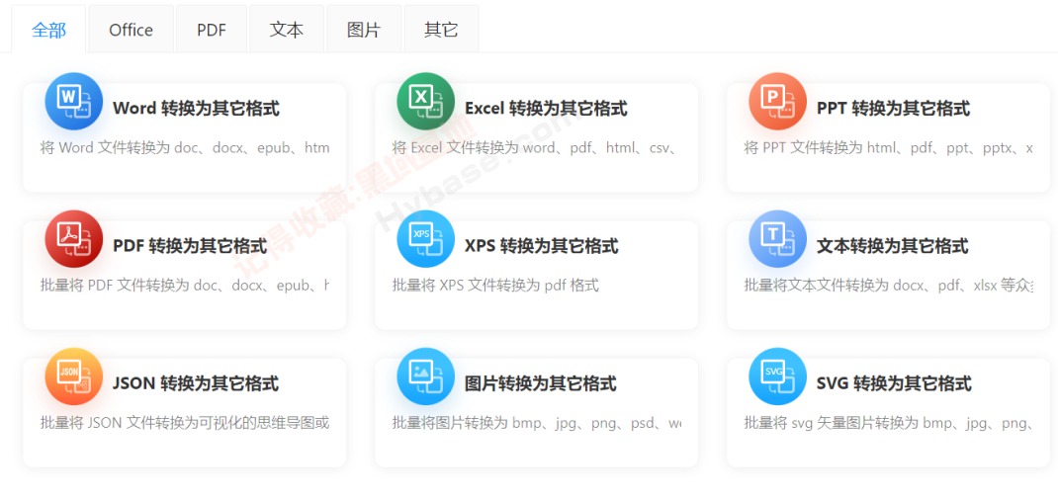
Task: Open 'SVG 转换为其它格式' title
Action: [x=894, y=383]
